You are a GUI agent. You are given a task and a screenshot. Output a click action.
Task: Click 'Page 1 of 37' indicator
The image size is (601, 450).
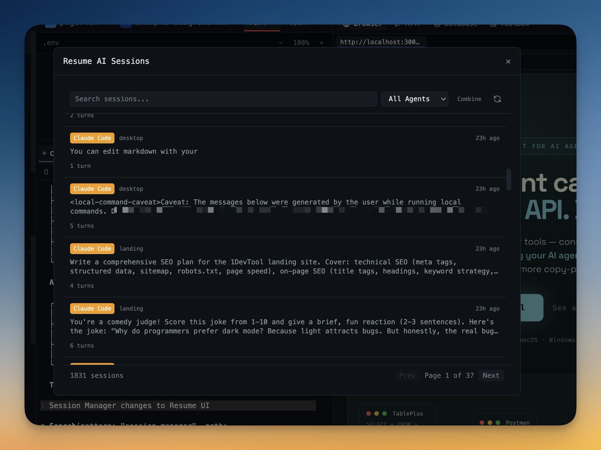pos(449,375)
